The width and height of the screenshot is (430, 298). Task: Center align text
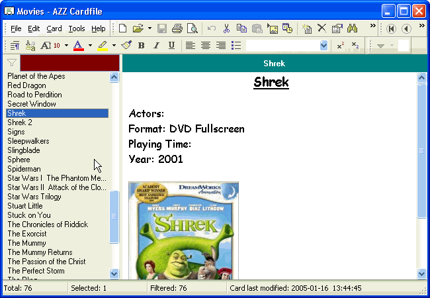click(x=206, y=45)
